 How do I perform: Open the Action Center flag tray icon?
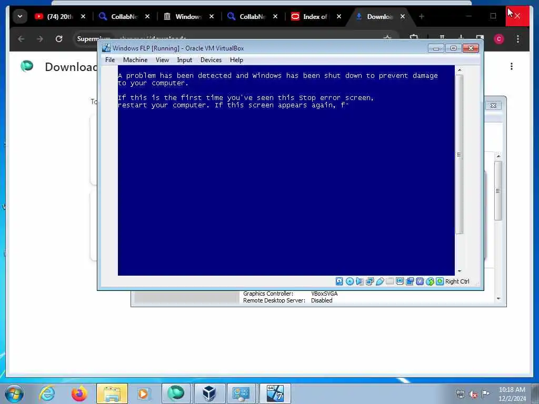click(485, 393)
